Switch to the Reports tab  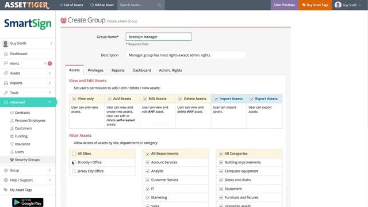(x=118, y=70)
